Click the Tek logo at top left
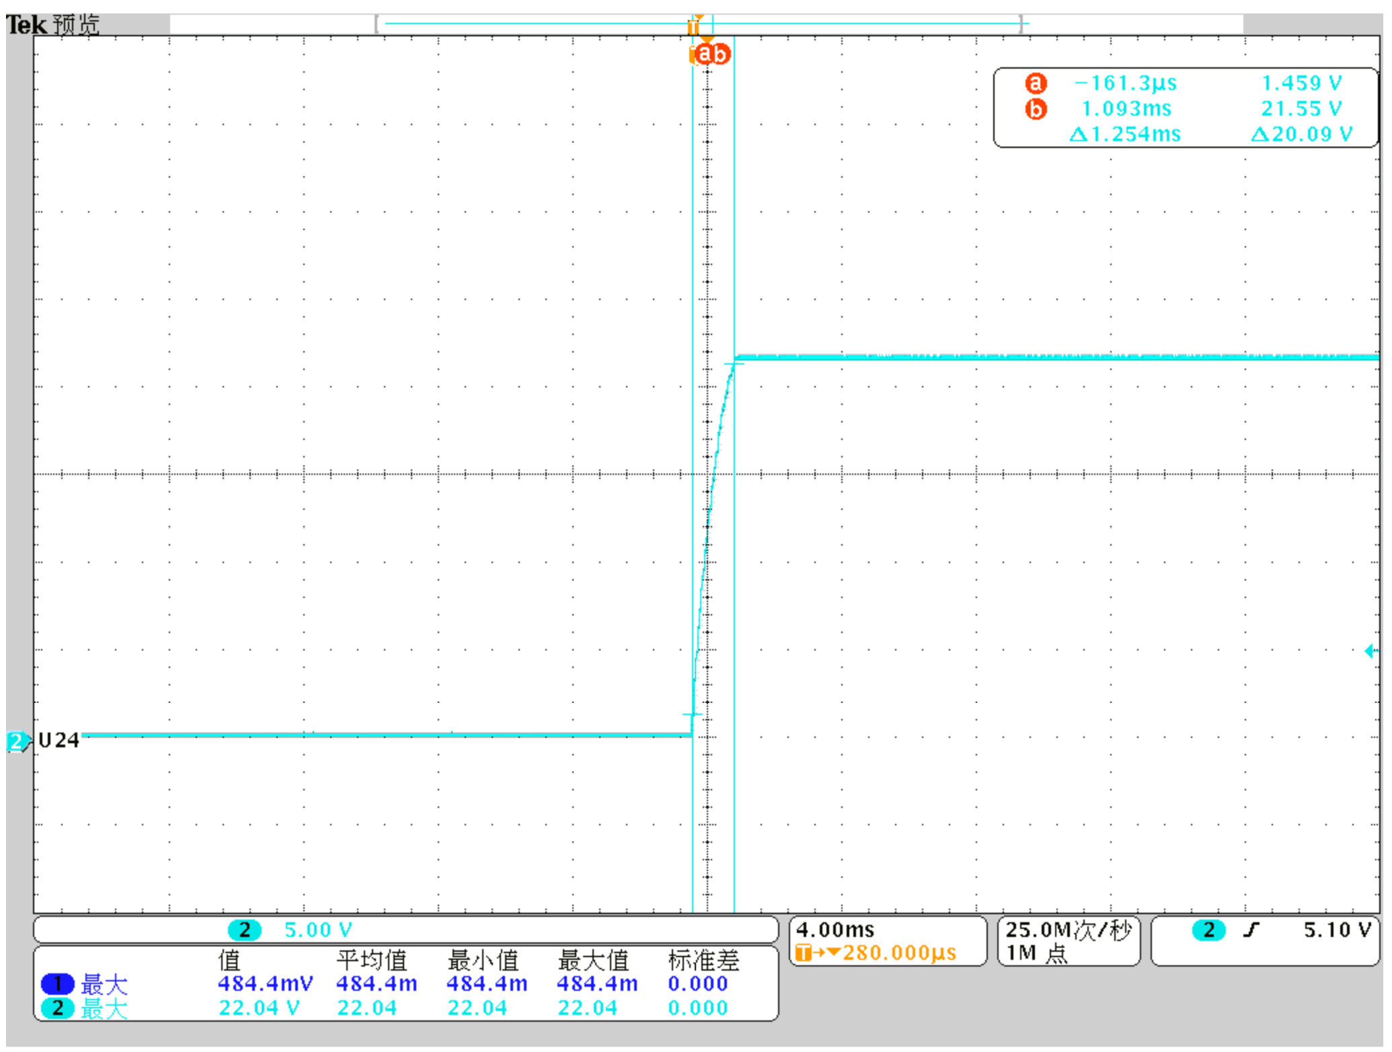 (x=26, y=25)
